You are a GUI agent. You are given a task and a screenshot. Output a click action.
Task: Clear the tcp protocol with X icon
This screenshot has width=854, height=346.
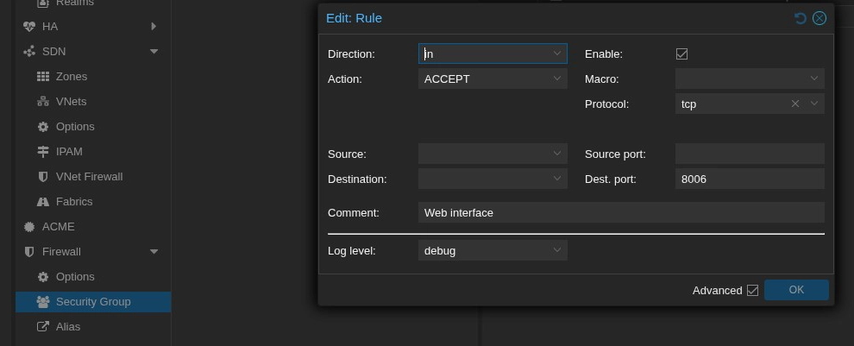tap(795, 104)
